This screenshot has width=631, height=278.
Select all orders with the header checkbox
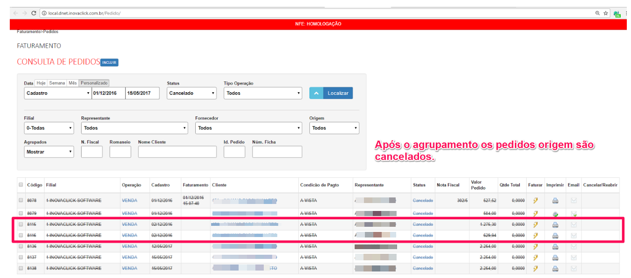tap(21, 185)
